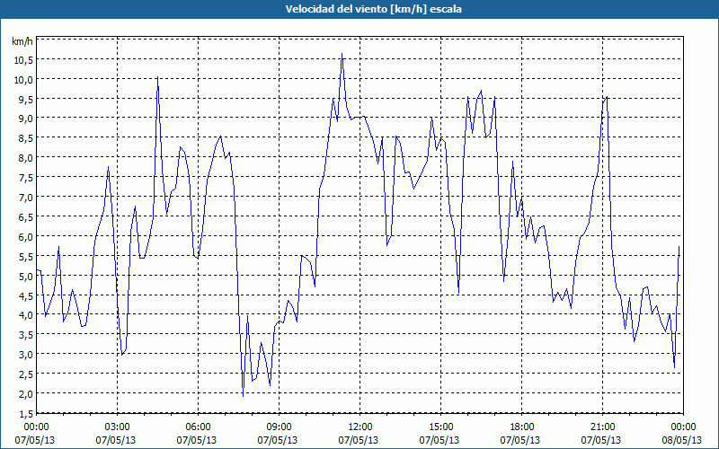Select the '00:00' label above '08/05/13'
Image resolution: width=719 pixels, height=449 pixels.
(x=683, y=427)
